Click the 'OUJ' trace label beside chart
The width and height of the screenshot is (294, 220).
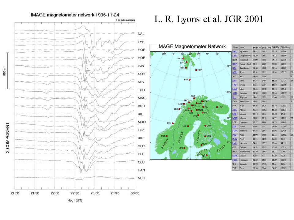click(141, 162)
